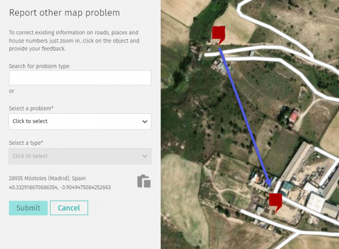
Task: Select the lower red flag marker on map
Action: 276,202
